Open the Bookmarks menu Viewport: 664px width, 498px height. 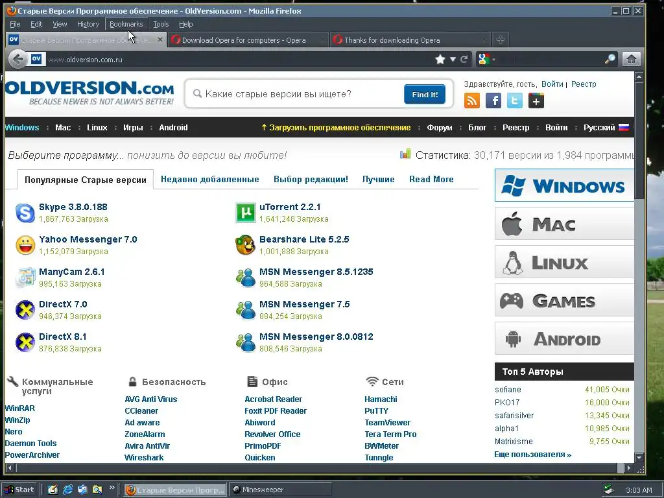point(126,24)
